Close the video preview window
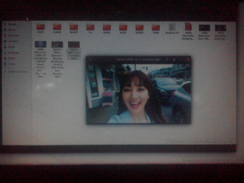The image size is (244, 183). pyautogui.click(x=188, y=59)
